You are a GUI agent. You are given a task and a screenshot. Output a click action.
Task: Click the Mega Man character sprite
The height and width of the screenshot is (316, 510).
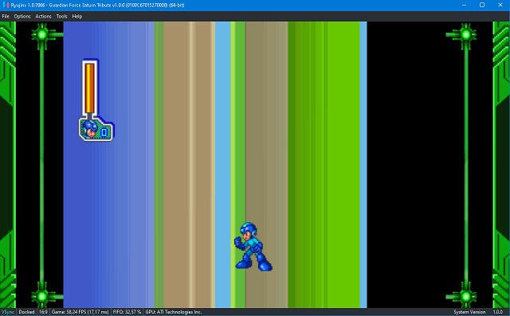(253, 247)
